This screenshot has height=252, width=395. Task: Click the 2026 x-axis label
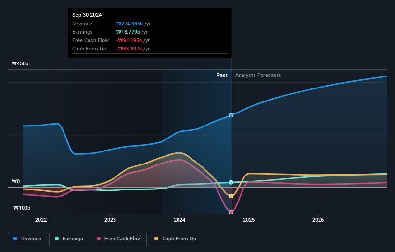pos(318,220)
